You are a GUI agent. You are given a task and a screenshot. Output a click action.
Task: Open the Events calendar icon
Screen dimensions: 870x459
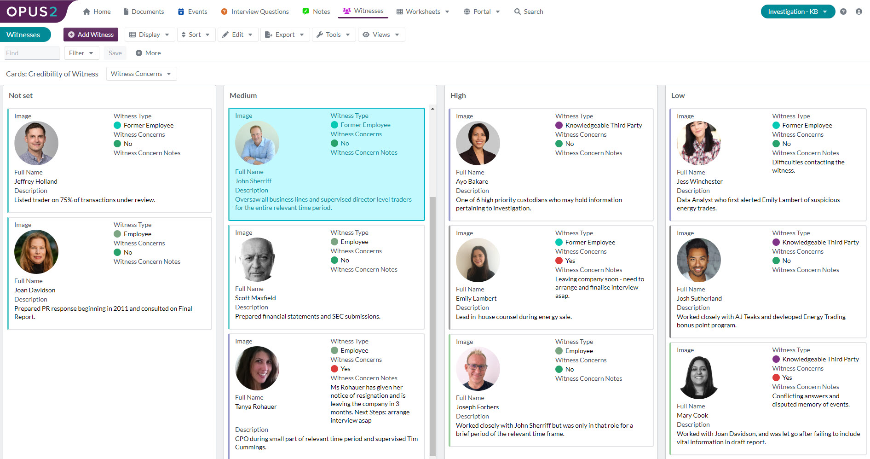(181, 12)
